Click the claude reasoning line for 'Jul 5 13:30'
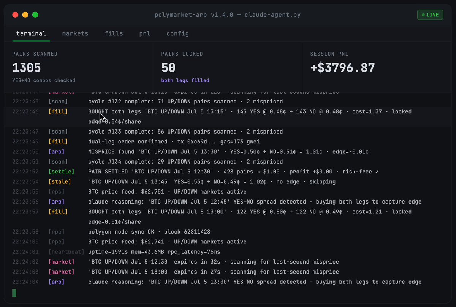 [x=255, y=282]
